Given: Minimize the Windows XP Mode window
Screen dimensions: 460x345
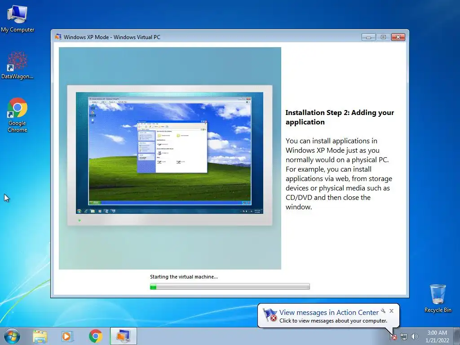Looking at the screenshot, I should pyautogui.click(x=368, y=37).
